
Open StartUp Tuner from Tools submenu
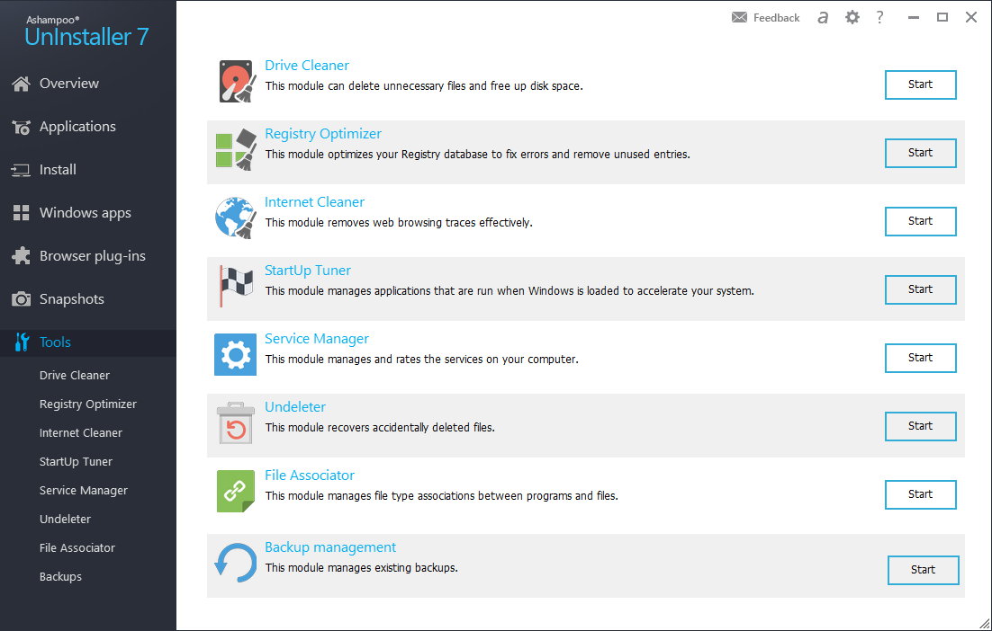pyautogui.click(x=76, y=462)
